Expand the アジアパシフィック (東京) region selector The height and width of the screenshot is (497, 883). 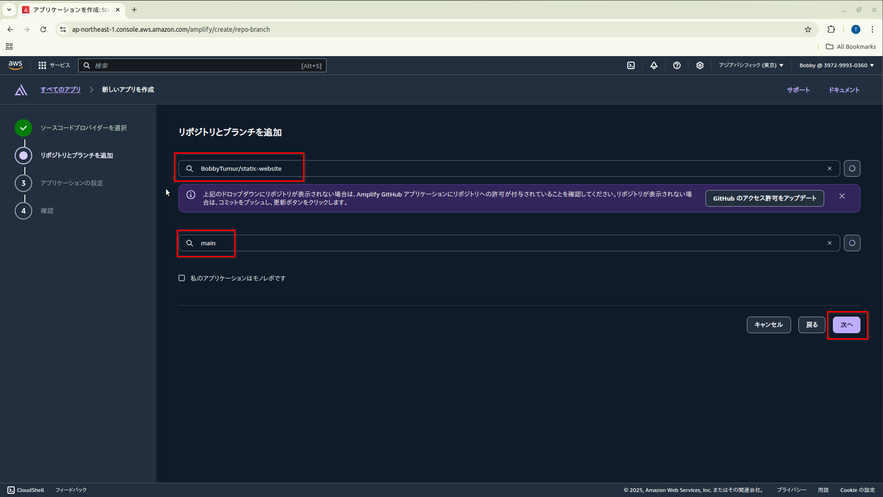pos(751,65)
